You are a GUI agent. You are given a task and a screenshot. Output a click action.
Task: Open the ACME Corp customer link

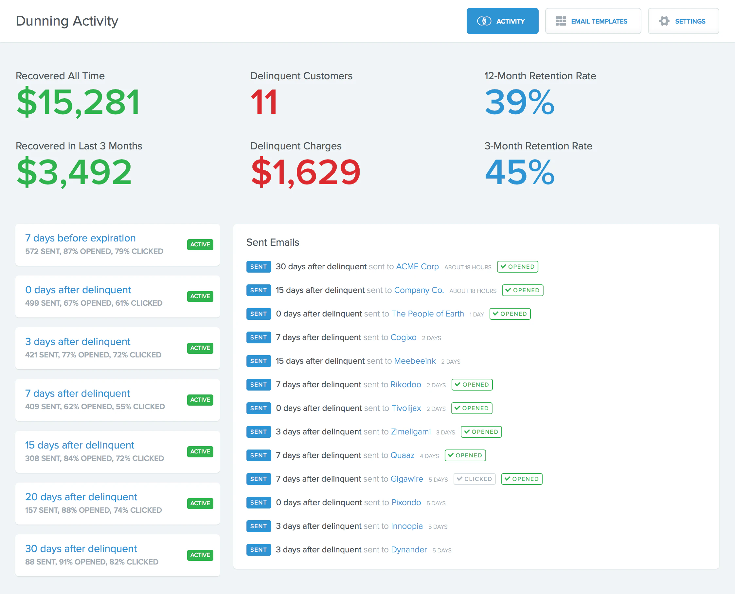(x=417, y=267)
